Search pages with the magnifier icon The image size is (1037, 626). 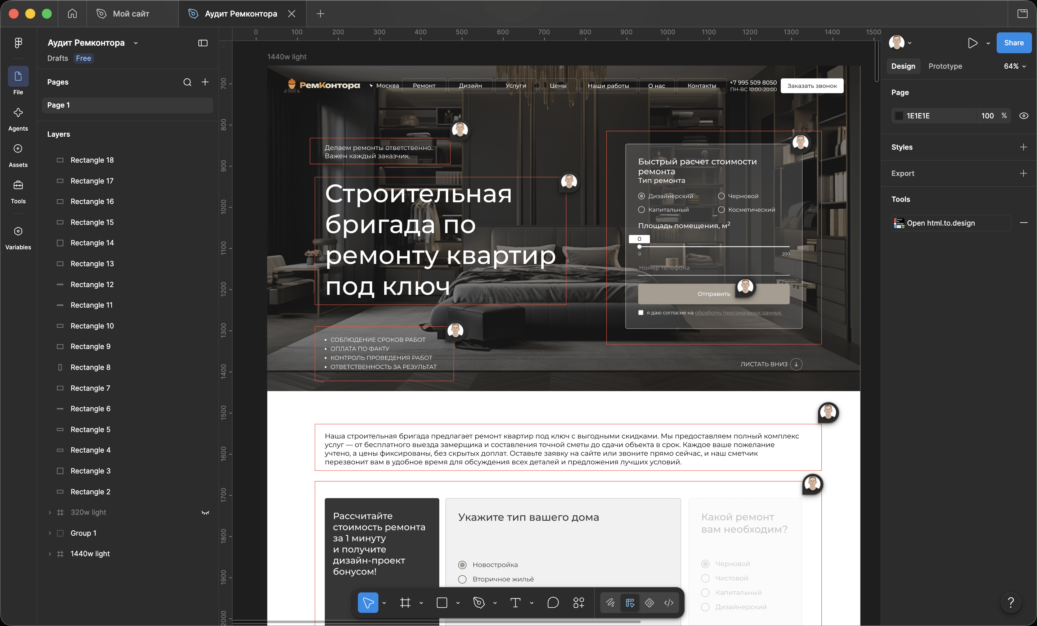click(x=187, y=82)
